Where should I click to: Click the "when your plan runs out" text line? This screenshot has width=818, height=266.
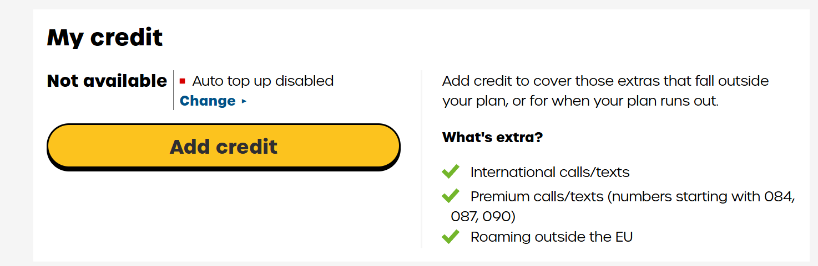tap(580, 102)
